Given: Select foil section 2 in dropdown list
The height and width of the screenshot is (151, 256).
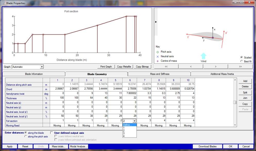Looking at the screenshot, I should tap(130, 130).
